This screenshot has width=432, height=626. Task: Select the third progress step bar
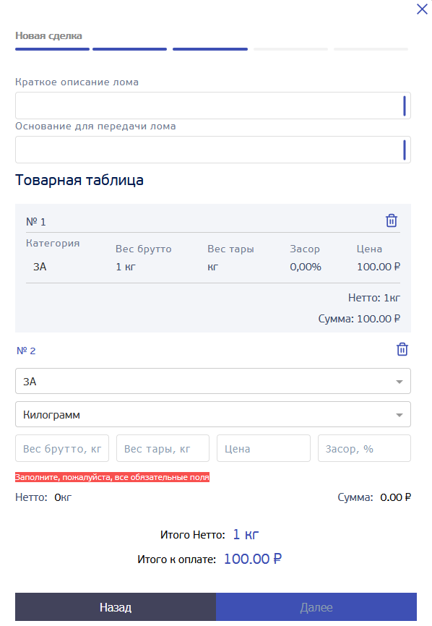pyautogui.click(x=210, y=49)
